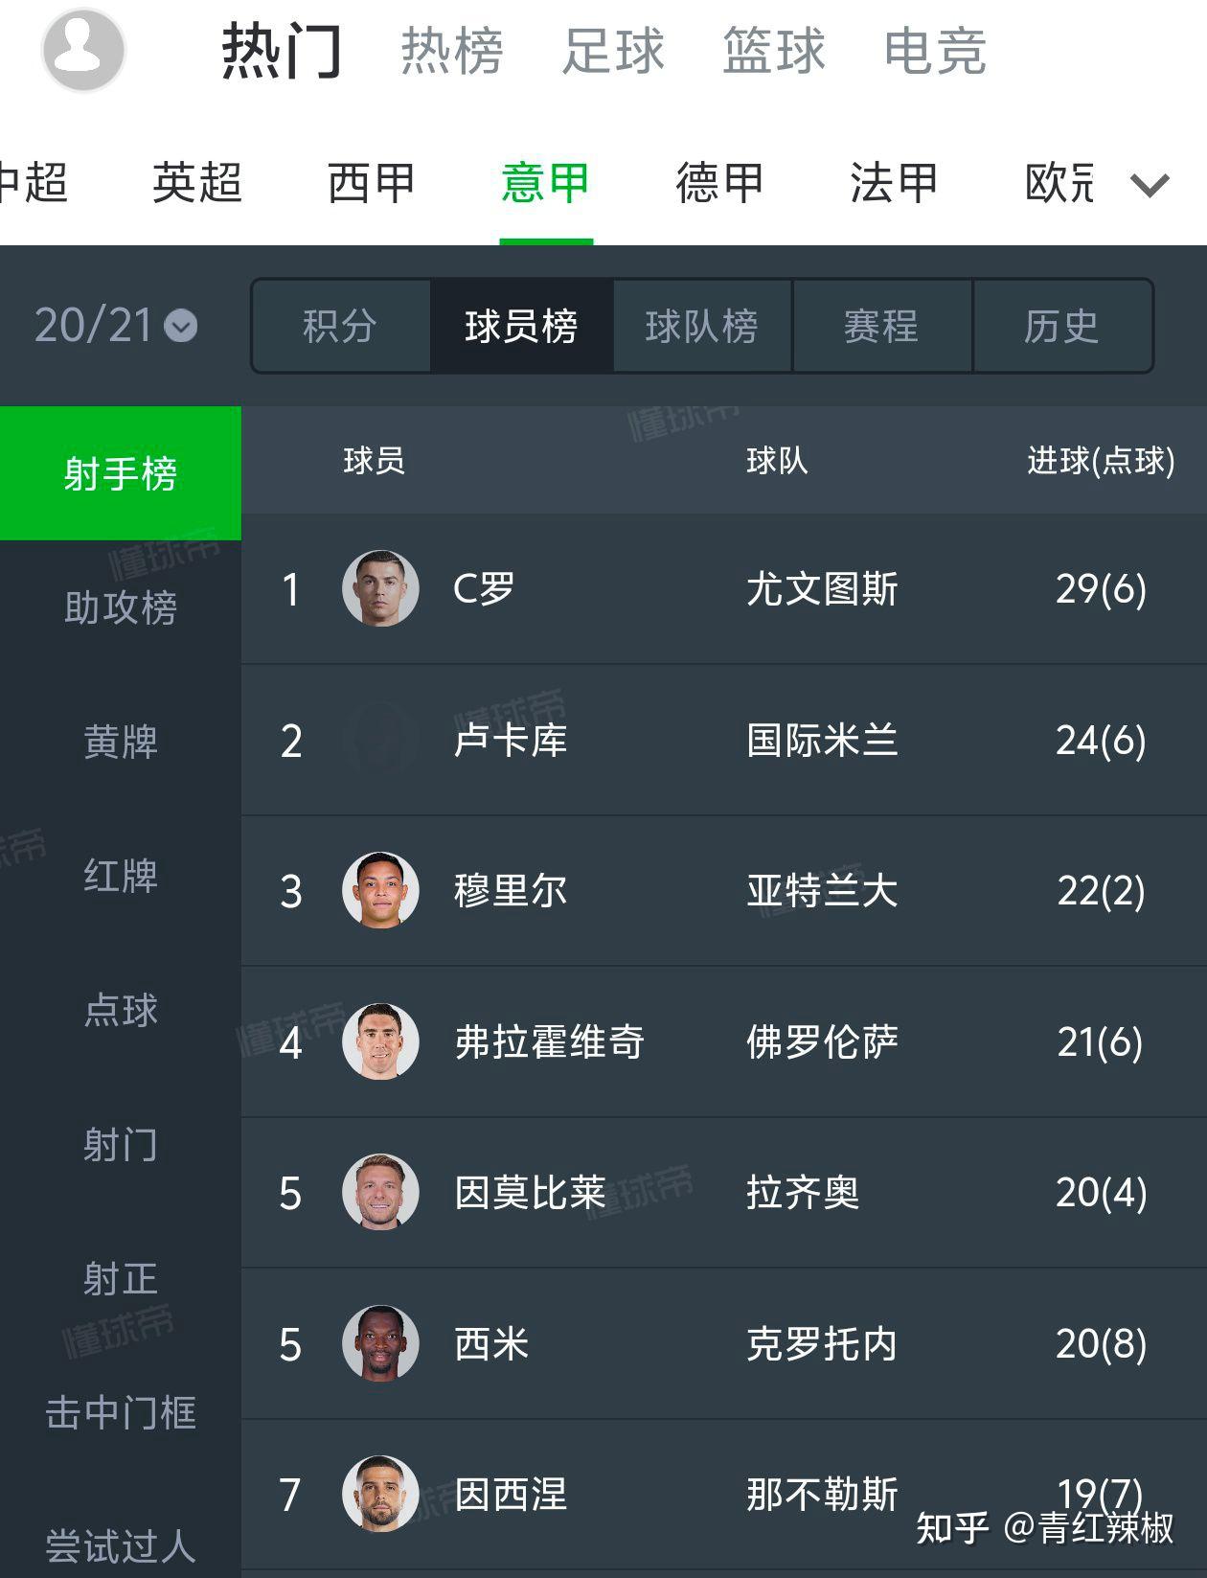Show the 助攻榜 assists ranking
Viewport: 1207px width, 1578px height.
click(121, 607)
